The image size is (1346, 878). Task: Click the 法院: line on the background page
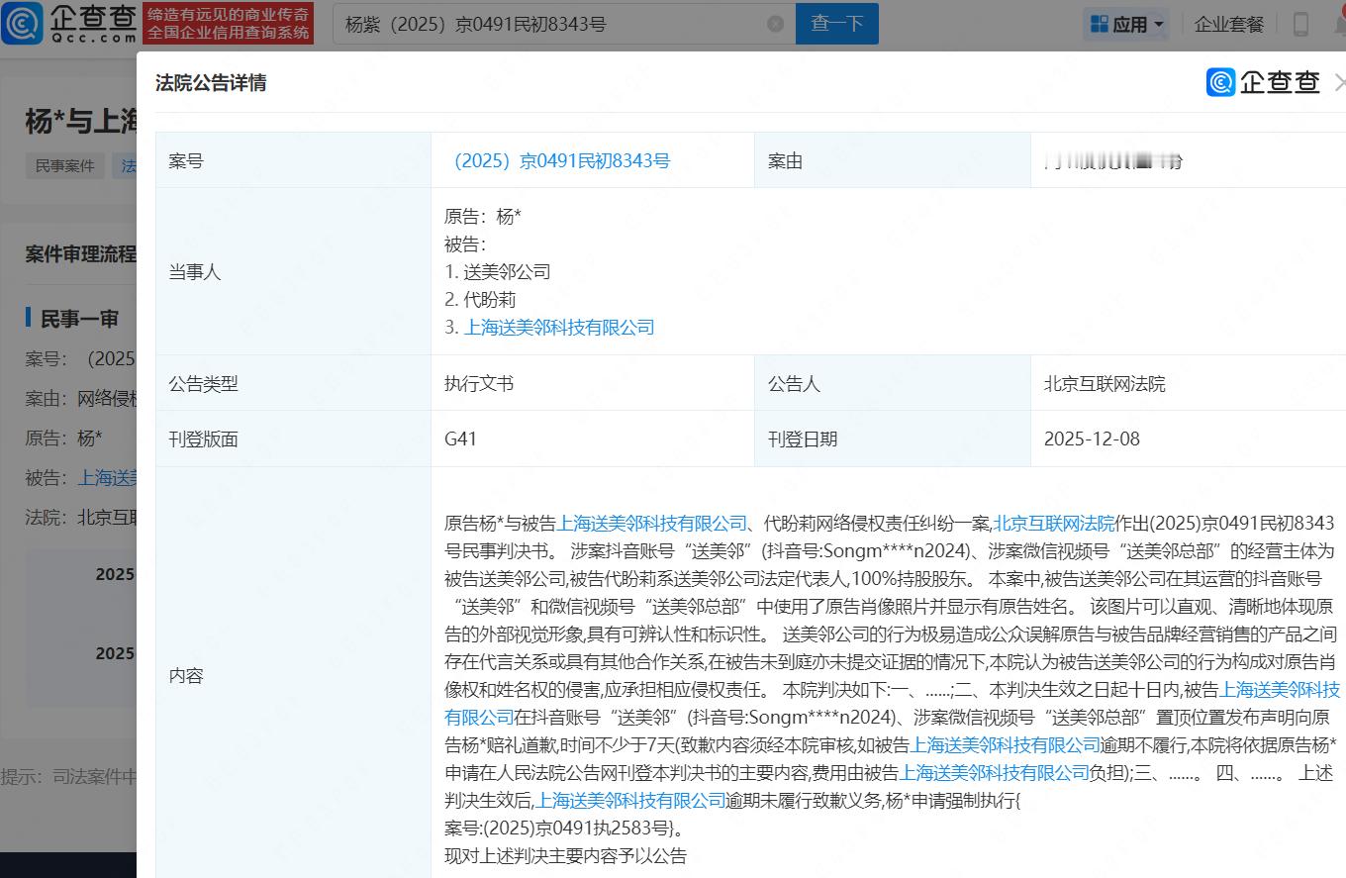click(x=81, y=517)
